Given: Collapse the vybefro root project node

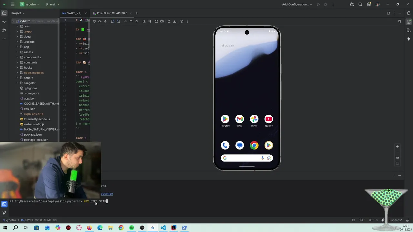Looking at the screenshot, I should pos(13,21).
